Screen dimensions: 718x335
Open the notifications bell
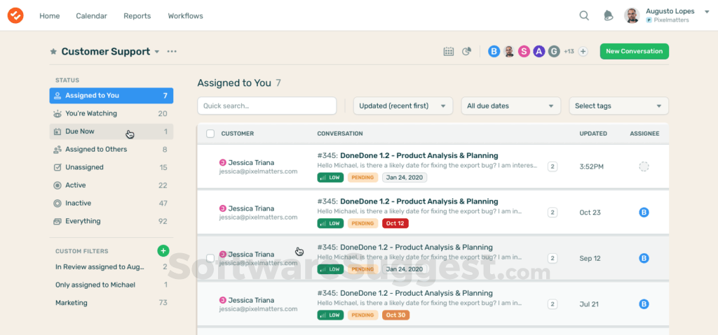[608, 15]
